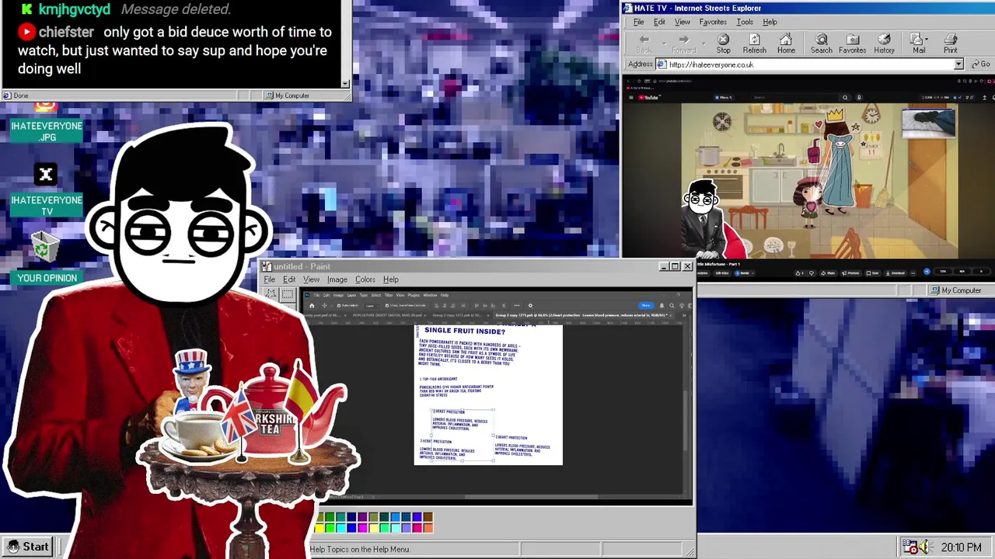This screenshot has height=559, width=995.
Task: Open the View menu in Paint
Action: click(x=311, y=279)
